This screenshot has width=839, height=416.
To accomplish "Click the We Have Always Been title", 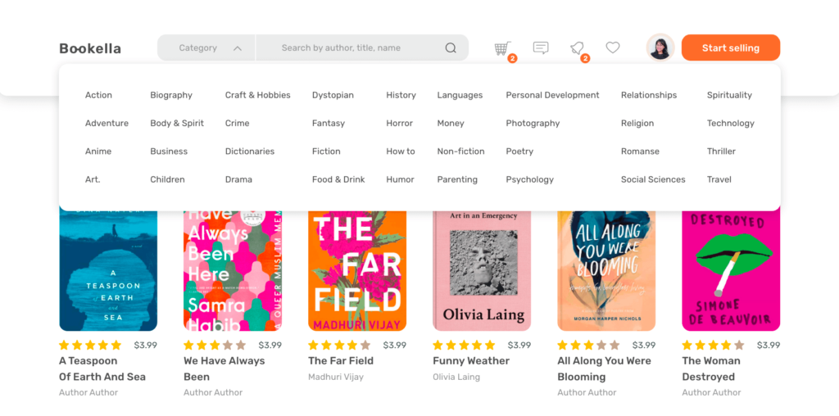I will coord(224,369).
